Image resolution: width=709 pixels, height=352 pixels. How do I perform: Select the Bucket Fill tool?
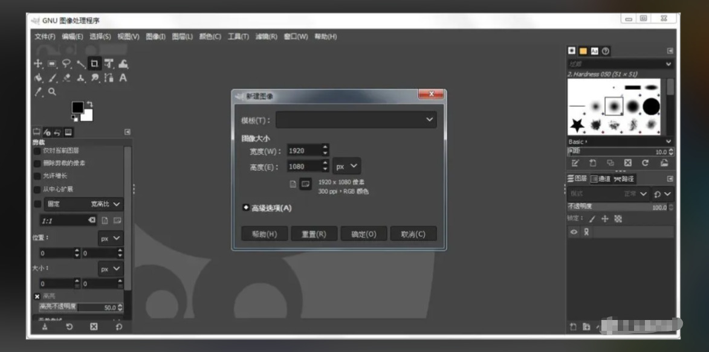[x=38, y=78]
